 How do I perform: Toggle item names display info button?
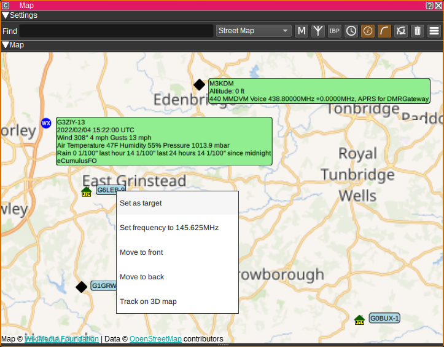click(368, 31)
